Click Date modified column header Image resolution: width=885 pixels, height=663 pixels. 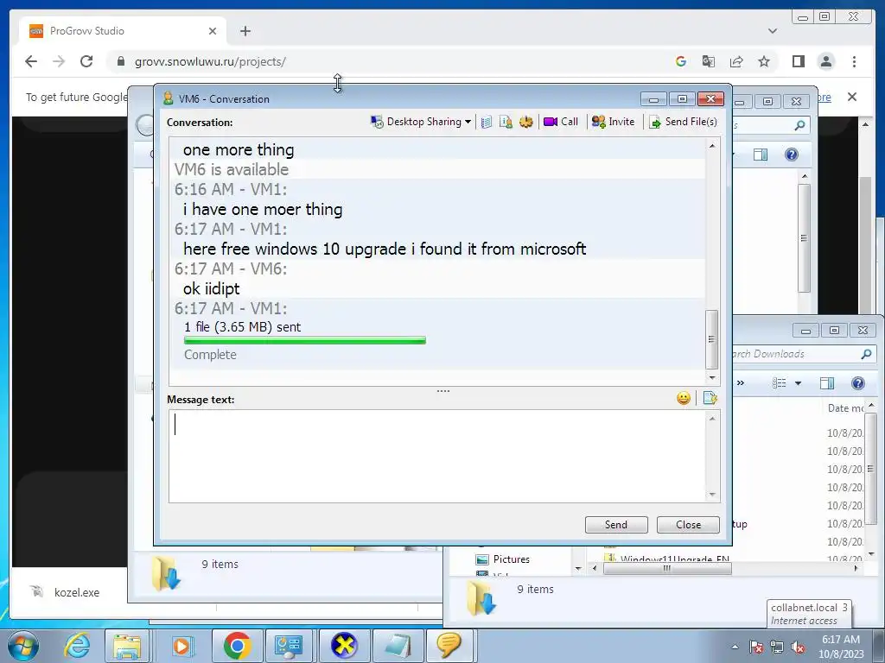844,408
